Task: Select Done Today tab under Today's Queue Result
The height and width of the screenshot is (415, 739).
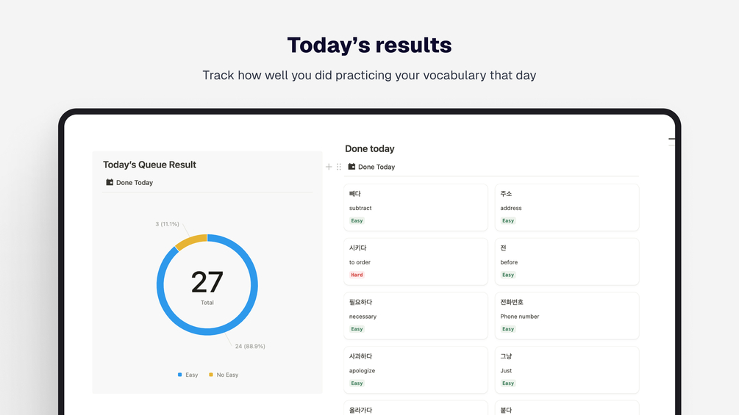Action: pyautogui.click(x=135, y=182)
